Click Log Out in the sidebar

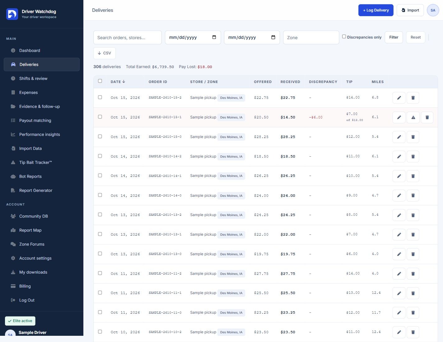(42, 300)
